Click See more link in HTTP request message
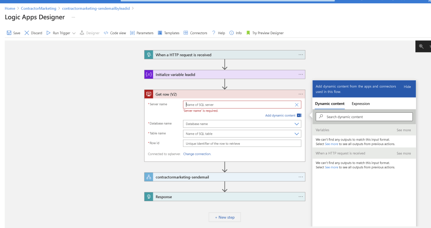The image size is (431, 228). (331, 167)
